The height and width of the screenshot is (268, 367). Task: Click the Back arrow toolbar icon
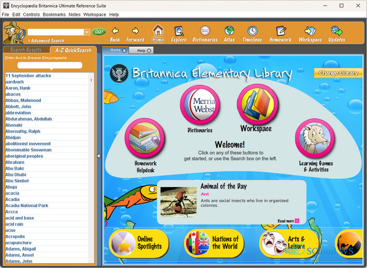[x=115, y=31]
